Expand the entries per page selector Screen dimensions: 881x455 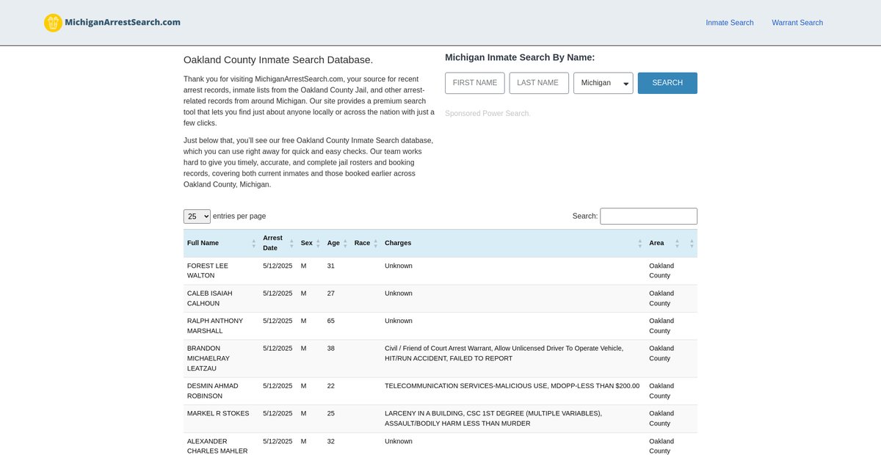coord(197,216)
